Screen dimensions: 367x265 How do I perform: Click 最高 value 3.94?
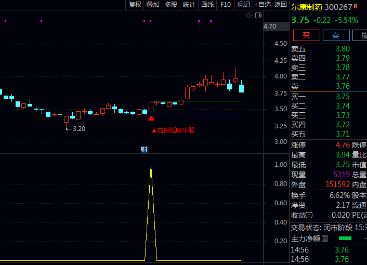point(343,155)
